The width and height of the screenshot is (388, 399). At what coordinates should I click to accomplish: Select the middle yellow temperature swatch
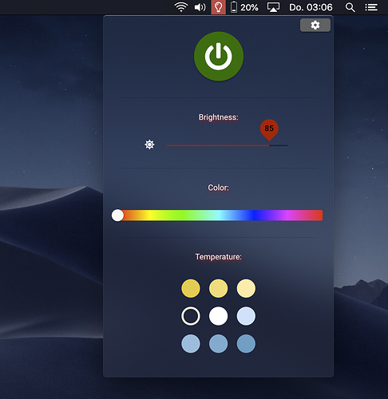pos(218,288)
